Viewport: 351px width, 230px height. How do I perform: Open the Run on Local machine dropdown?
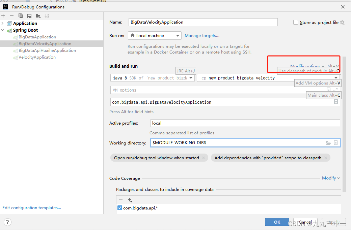pos(155,35)
